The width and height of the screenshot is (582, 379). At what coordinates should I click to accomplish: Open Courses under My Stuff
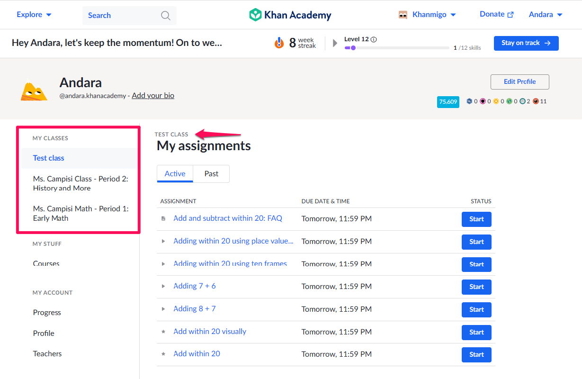tap(46, 264)
